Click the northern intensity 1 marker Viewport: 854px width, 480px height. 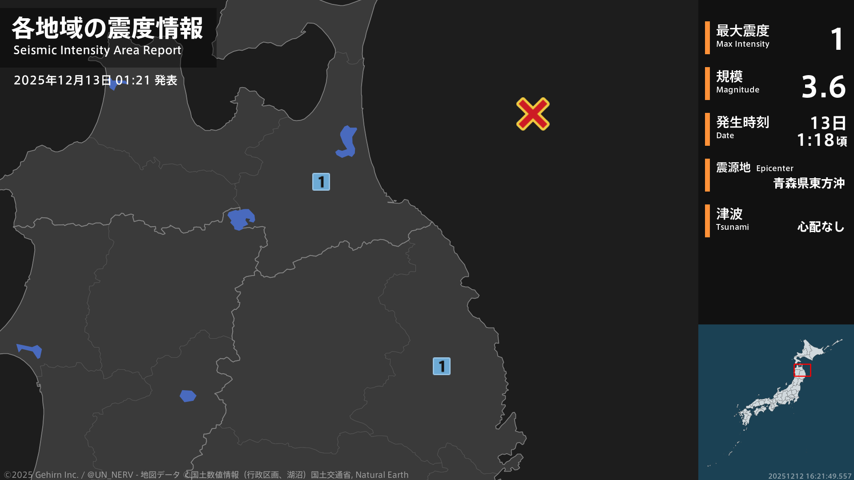pyautogui.click(x=321, y=182)
